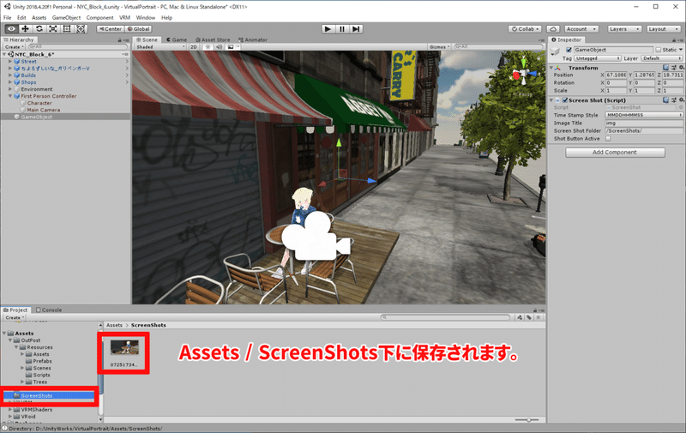686x433 pixels.
Task: Click Project favorites star icon
Action: tap(539, 317)
